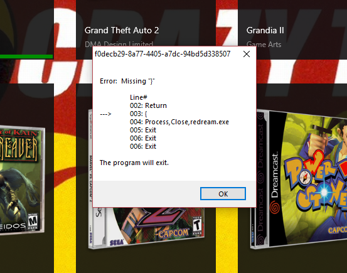Click the Teen rating icon on Capcom cover
347x273 pixels.
click(197, 226)
